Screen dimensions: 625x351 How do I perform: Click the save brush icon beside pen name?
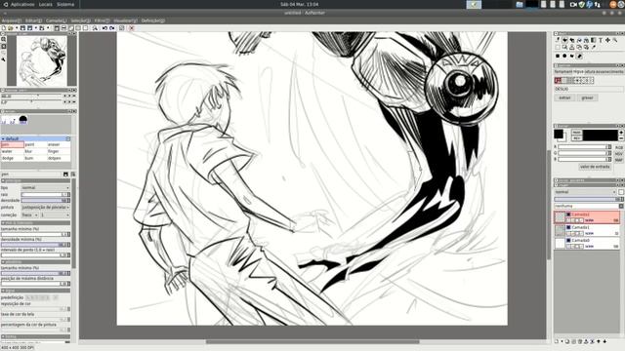coord(65,175)
